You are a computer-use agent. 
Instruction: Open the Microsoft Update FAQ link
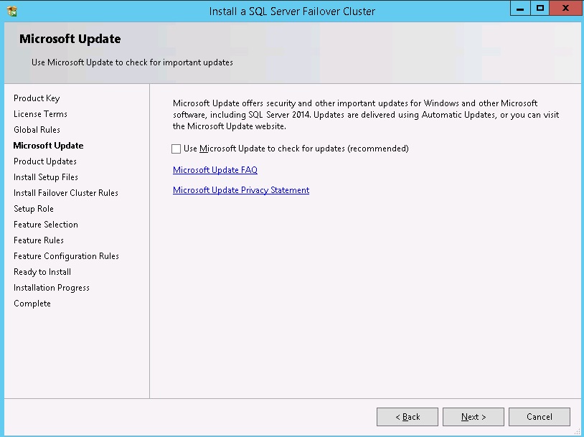point(215,170)
